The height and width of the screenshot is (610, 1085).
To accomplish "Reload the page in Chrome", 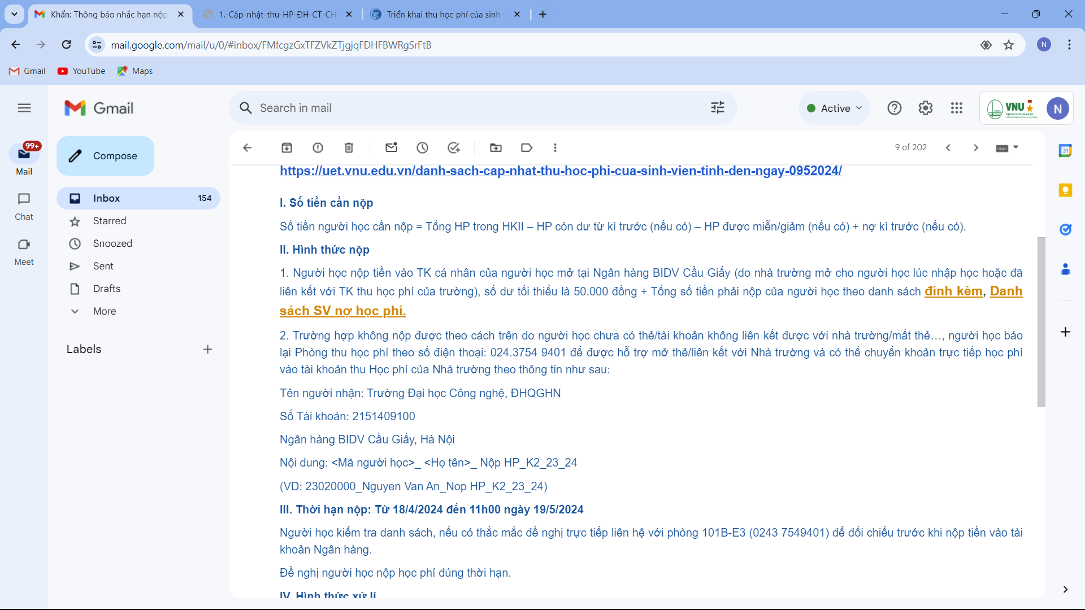I will pos(67,45).
